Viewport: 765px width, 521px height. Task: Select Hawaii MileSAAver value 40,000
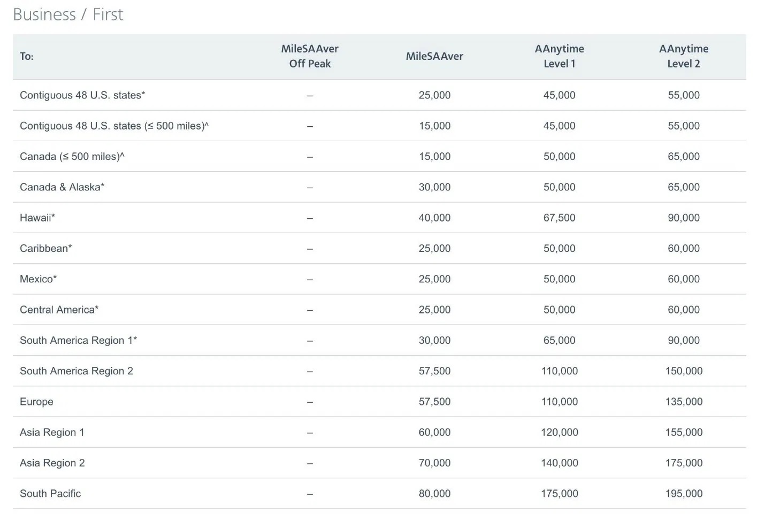(x=434, y=218)
